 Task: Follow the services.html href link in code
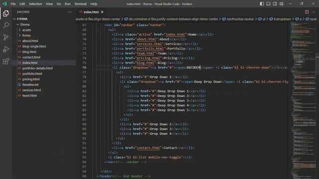coord(149,44)
